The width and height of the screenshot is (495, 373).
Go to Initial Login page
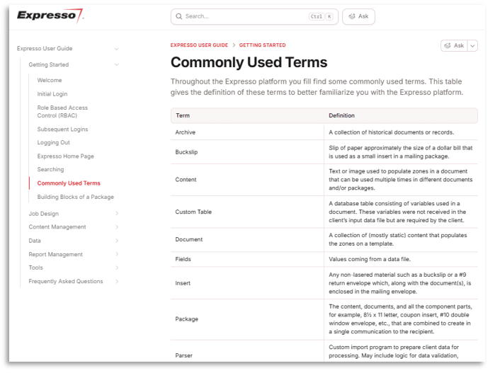click(x=52, y=94)
